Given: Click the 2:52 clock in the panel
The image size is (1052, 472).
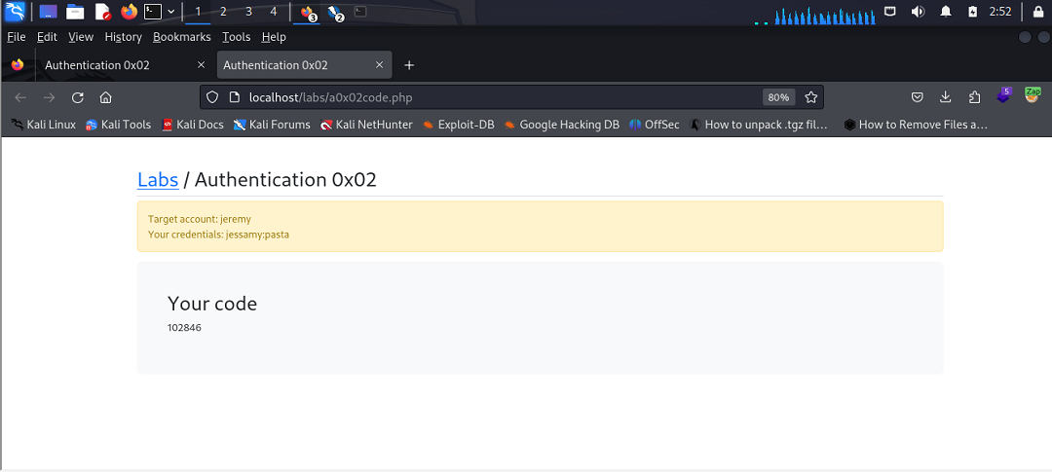Looking at the screenshot, I should pyautogui.click(x=999, y=12).
